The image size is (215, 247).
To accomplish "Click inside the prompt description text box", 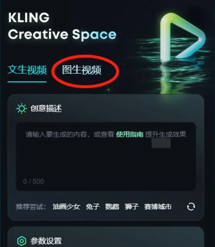I will tap(106, 156).
